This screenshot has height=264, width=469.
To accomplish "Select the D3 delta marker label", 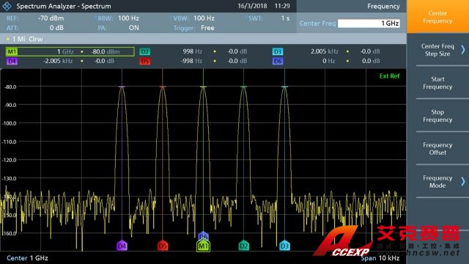I will (x=278, y=52).
